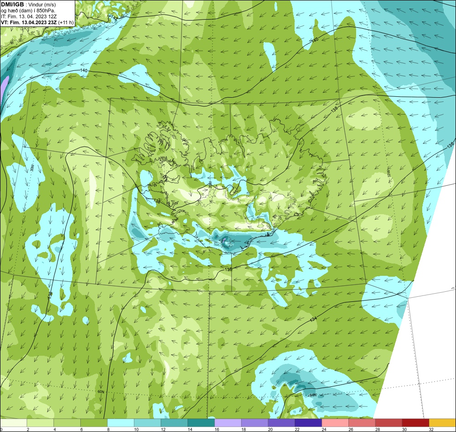Select the 28–30 m/s red legend swatch
Image resolution: width=456 pixels, height=432 pixels.
389,422
